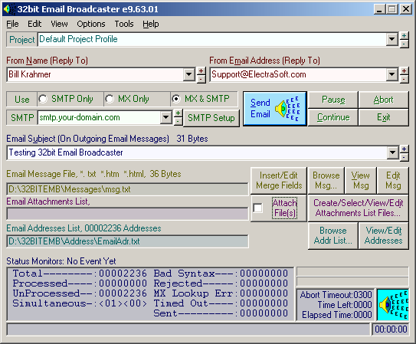Select the MX Only radio option
The width and height of the screenshot is (416, 344).
click(x=110, y=99)
